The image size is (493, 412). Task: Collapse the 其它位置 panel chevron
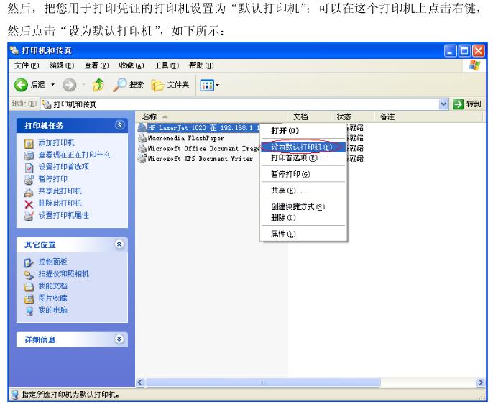click(119, 244)
